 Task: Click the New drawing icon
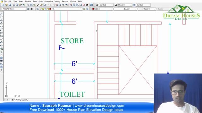[x=3, y=5]
